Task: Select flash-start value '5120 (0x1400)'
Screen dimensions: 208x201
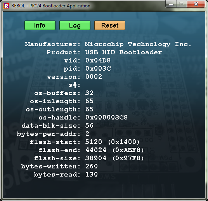Action: pos(112,142)
